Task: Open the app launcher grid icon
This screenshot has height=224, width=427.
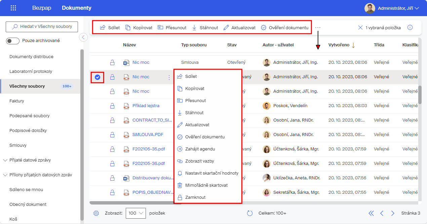Action: point(13,8)
